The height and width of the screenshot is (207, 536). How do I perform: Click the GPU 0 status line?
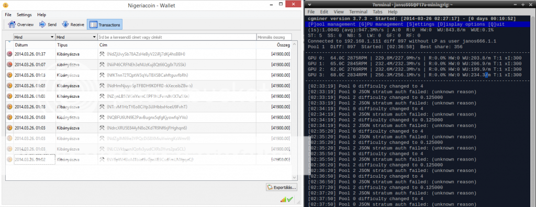pyautogui.click(x=415, y=57)
